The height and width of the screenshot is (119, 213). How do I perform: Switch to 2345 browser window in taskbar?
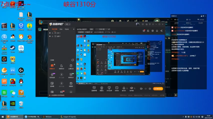tap(32, 117)
